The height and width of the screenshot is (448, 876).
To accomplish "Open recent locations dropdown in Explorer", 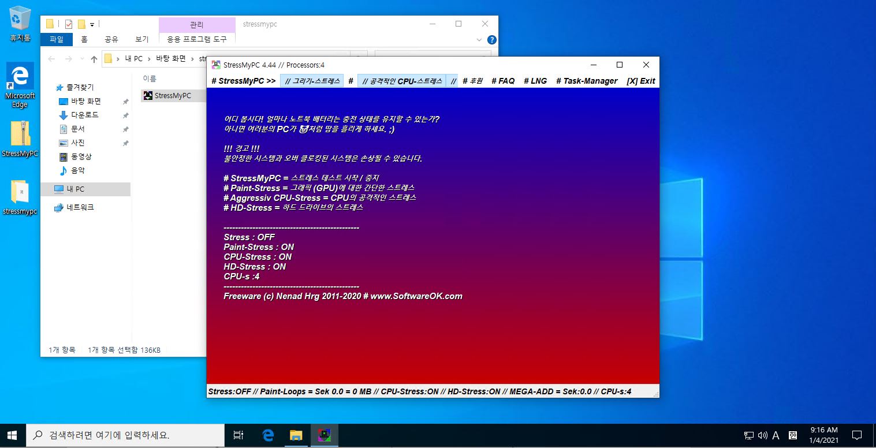I will (x=81, y=59).
